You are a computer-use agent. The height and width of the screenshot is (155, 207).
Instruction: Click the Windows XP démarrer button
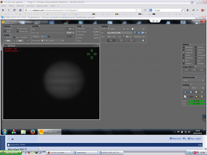point(11,152)
